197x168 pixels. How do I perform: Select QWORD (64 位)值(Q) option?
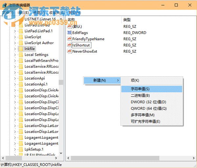(x=152, y=108)
